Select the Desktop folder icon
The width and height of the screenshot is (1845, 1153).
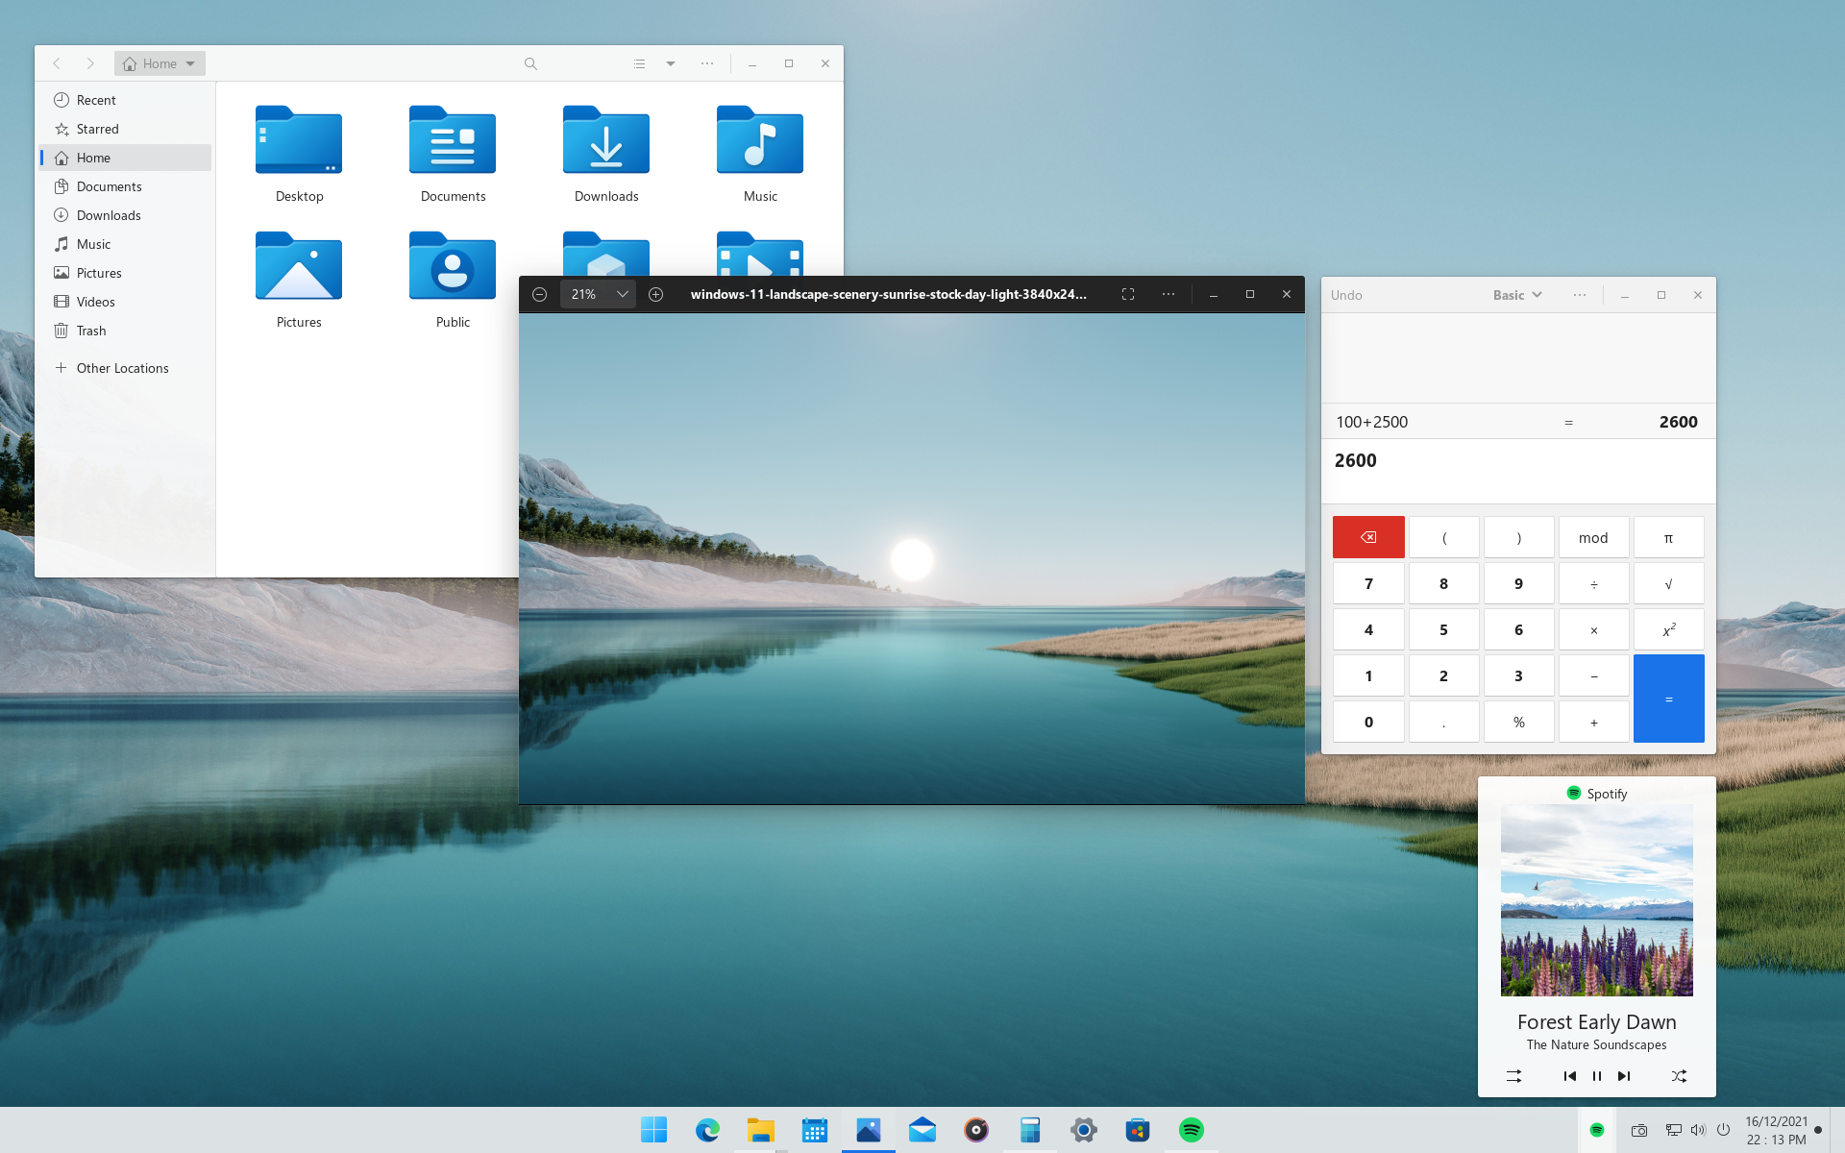pos(299,140)
